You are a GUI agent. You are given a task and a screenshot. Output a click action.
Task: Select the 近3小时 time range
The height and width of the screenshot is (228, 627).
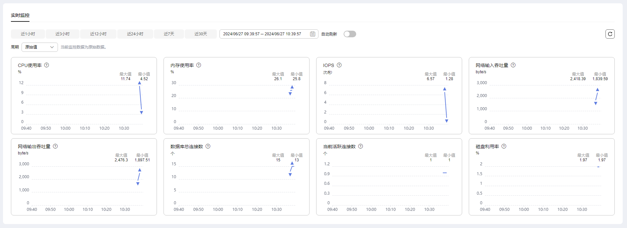(63, 34)
